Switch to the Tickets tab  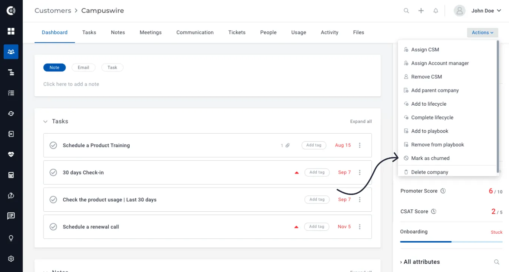(x=237, y=32)
